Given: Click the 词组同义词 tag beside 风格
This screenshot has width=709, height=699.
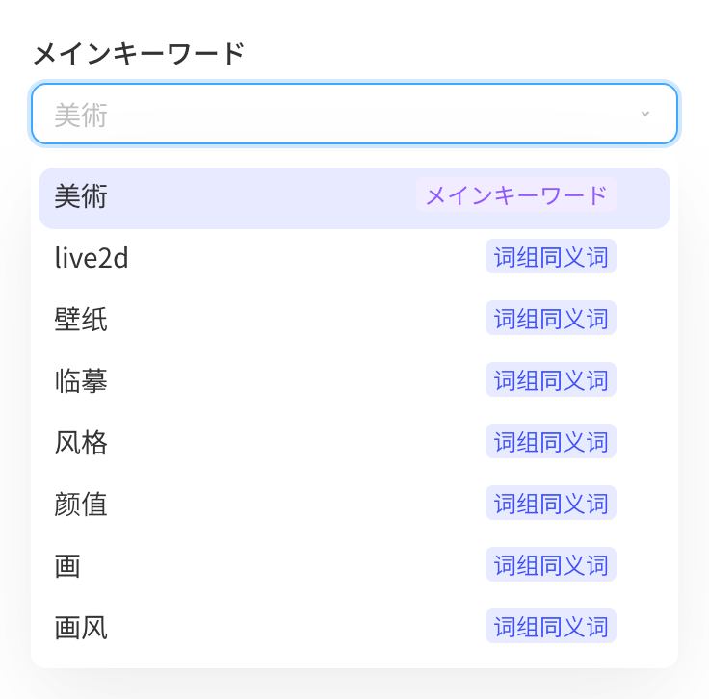Looking at the screenshot, I should pos(551,441).
